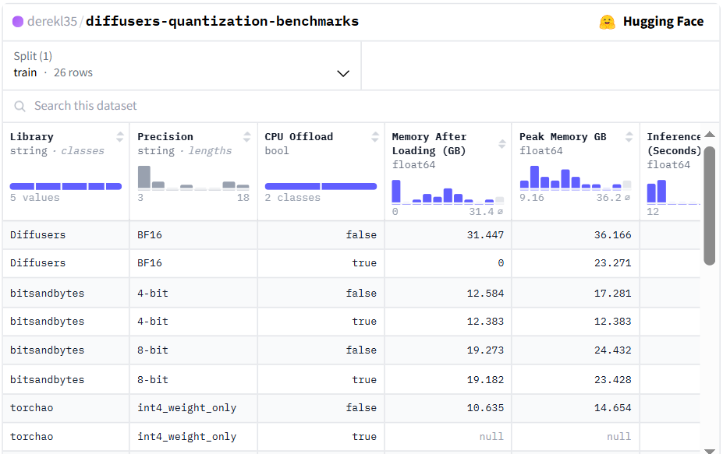
Task: Click the Library class distribution bar
Action: [66, 186]
